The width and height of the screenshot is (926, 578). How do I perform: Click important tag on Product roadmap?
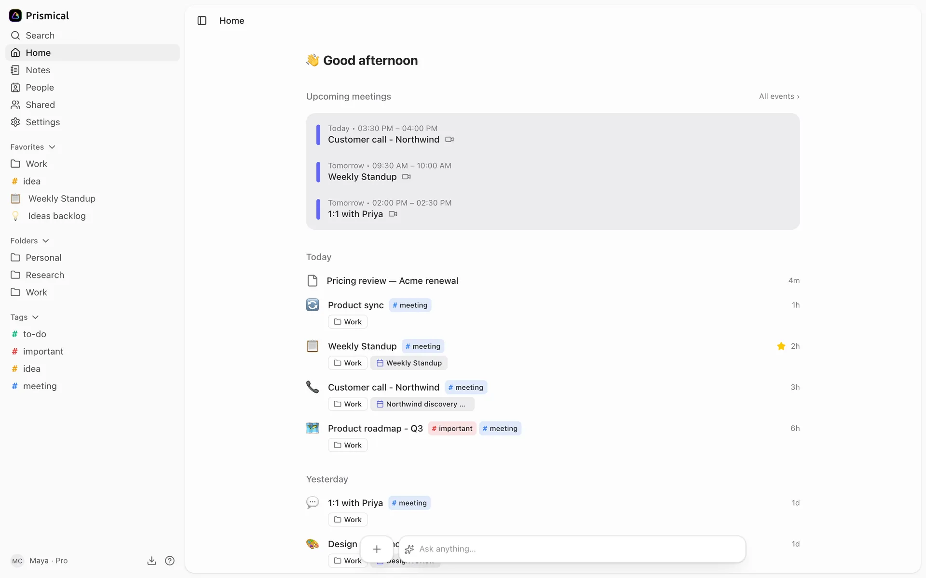pos(452,429)
